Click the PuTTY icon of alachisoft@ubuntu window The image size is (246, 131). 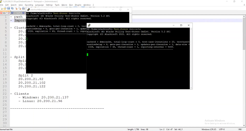click(28, 9)
